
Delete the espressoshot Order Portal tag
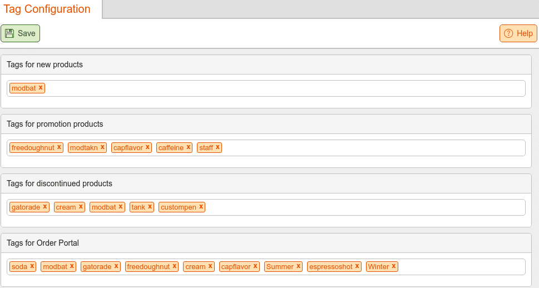click(357, 266)
